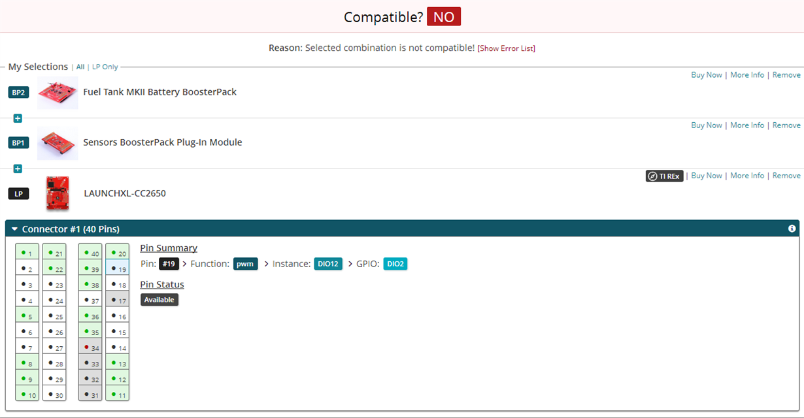Screen dimensions: 804x418
Task: Filter selections by All
Action: tap(80, 67)
